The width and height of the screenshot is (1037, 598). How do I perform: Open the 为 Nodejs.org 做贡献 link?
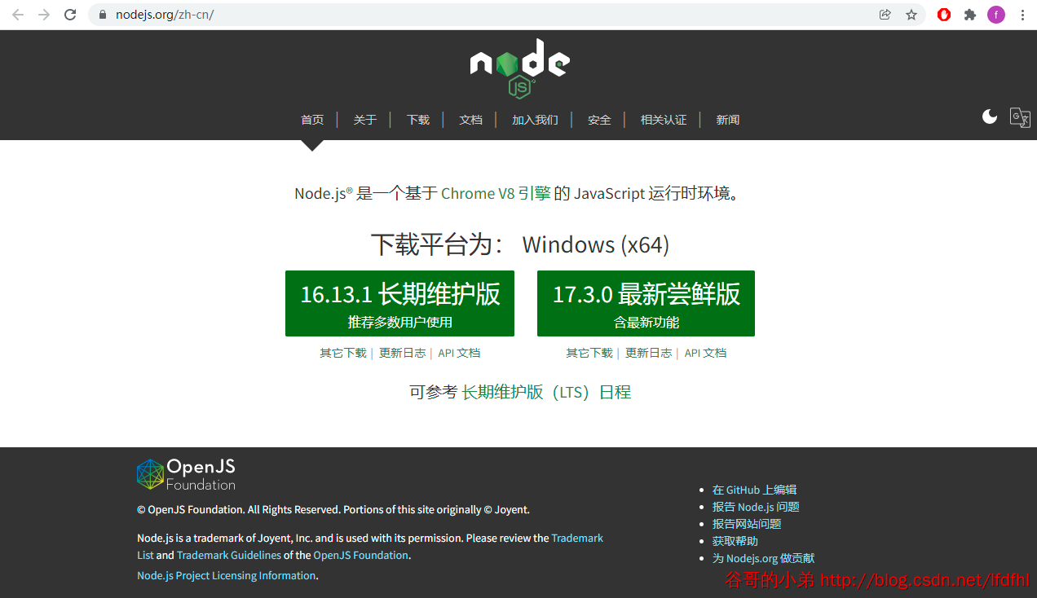coord(763,558)
